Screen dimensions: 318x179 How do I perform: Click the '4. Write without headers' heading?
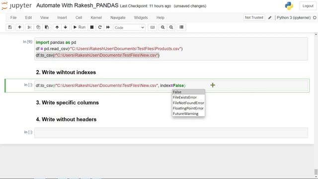66,119
